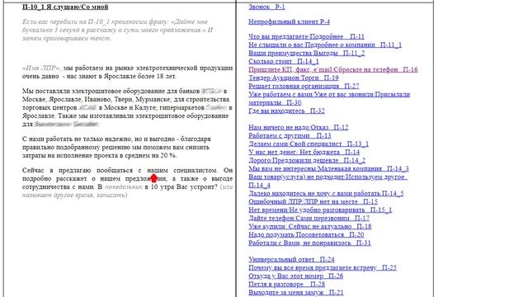
Task: Click gray note starting "Если вас перебили на П-10_1"
Action: [117, 30]
